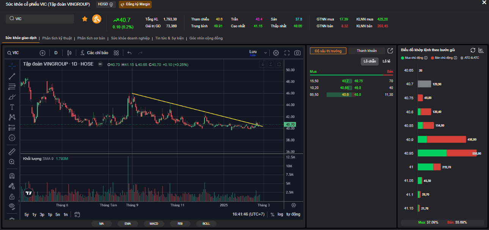This screenshot has height=230, width=489.
Task: Toggle ATO & ATC legend series
Action: [x=470, y=58]
